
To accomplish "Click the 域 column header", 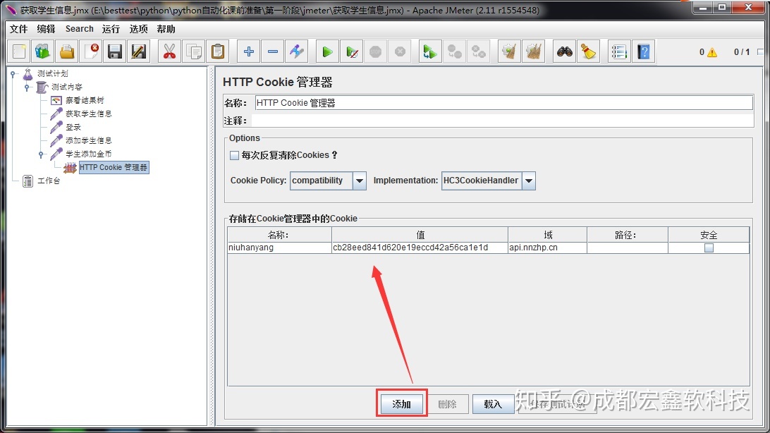I will tap(548, 235).
